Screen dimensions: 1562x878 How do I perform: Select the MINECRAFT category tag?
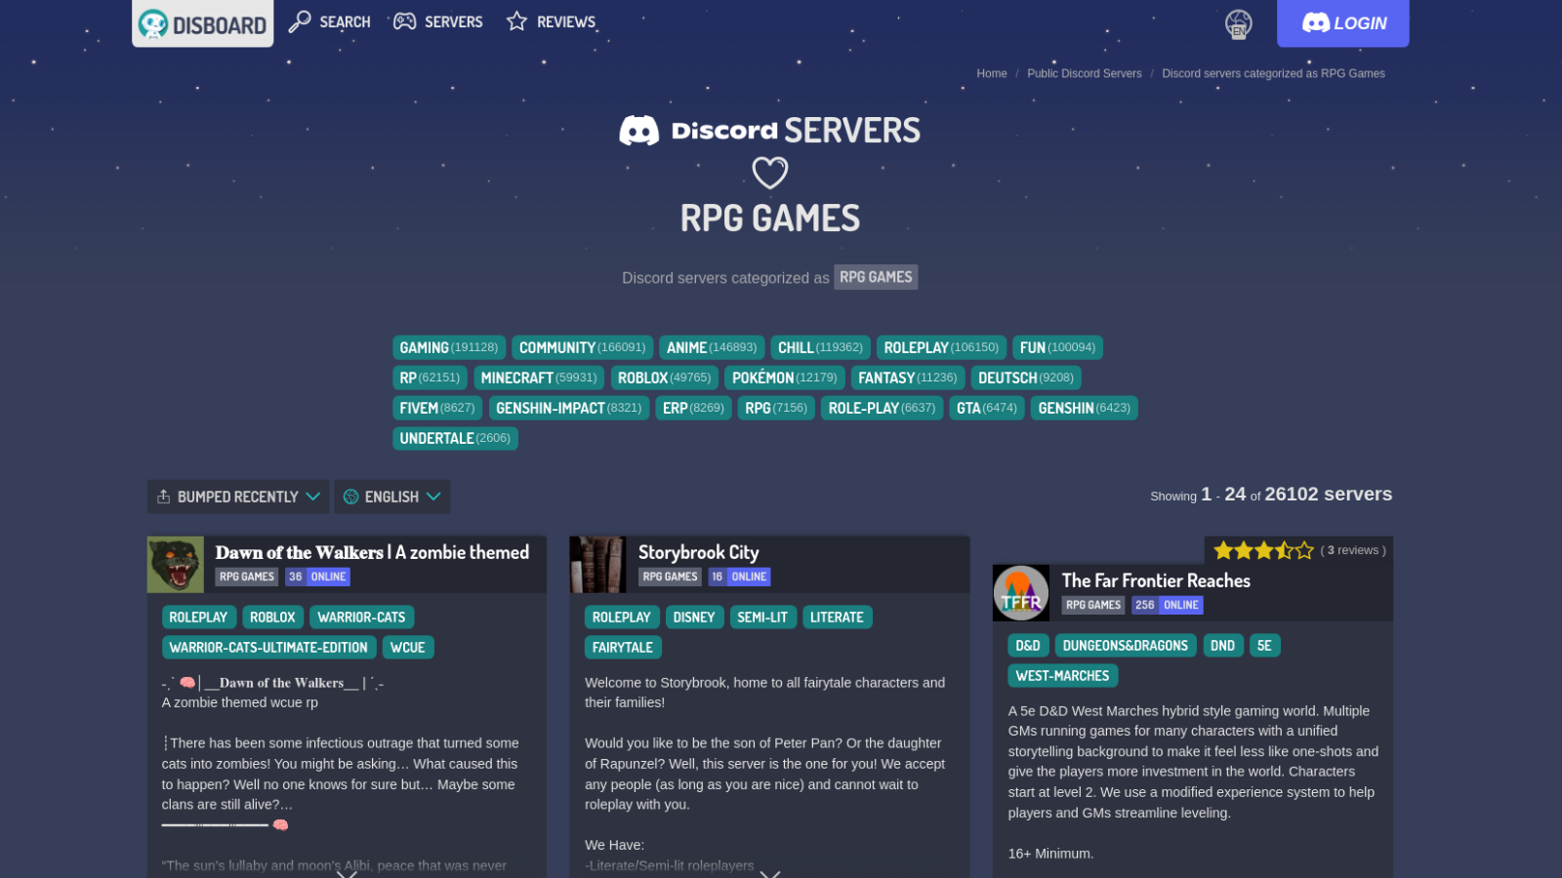coord(538,378)
